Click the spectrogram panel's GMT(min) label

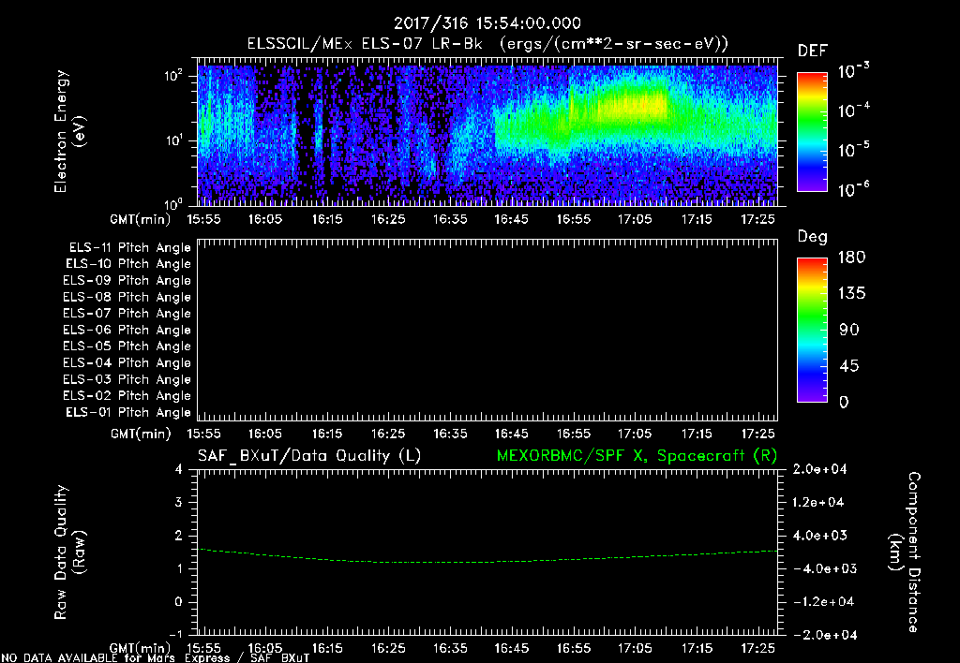[141, 219]
